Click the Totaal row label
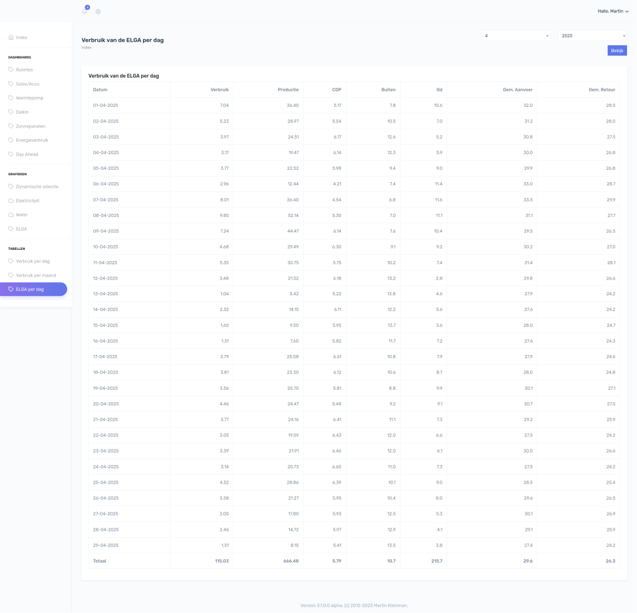The height and width of the screenshot is (613, 637). coord(100,561)
